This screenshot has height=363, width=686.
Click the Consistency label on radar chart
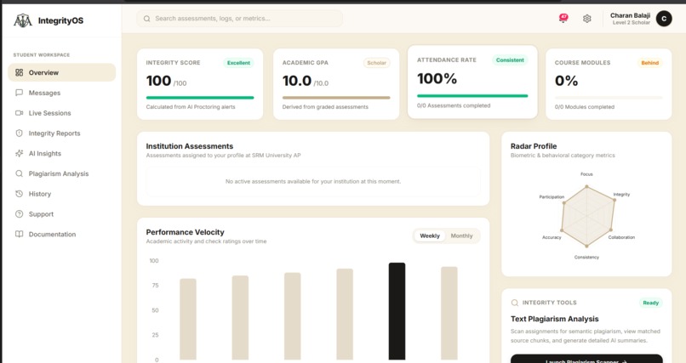(586, 258)
